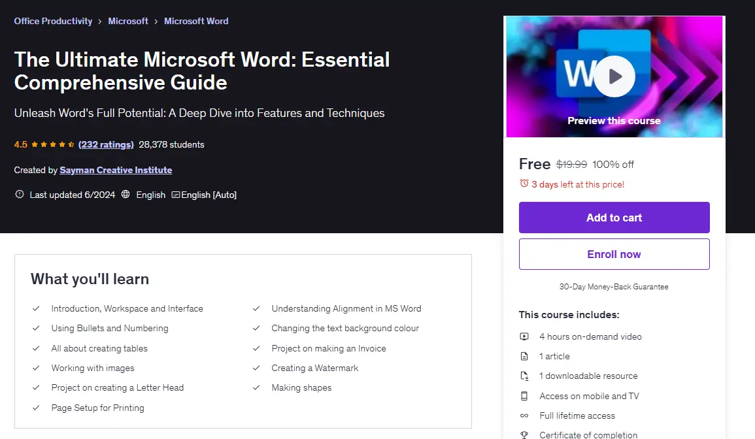755x439 pixels.
Task: Open the 232 ratings link
Action: pos(106,144)
